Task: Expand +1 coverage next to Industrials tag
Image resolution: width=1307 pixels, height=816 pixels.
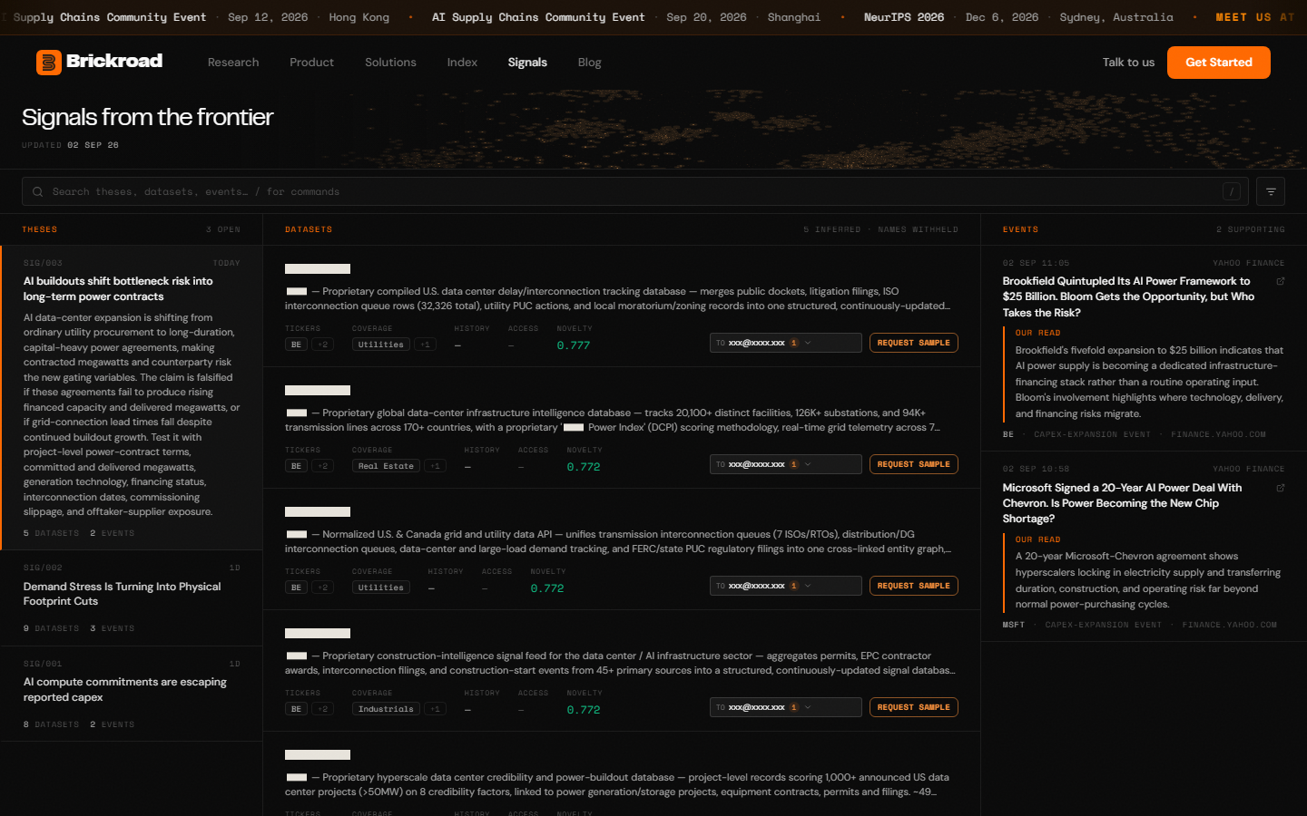Action: click(x=436, y=709)
